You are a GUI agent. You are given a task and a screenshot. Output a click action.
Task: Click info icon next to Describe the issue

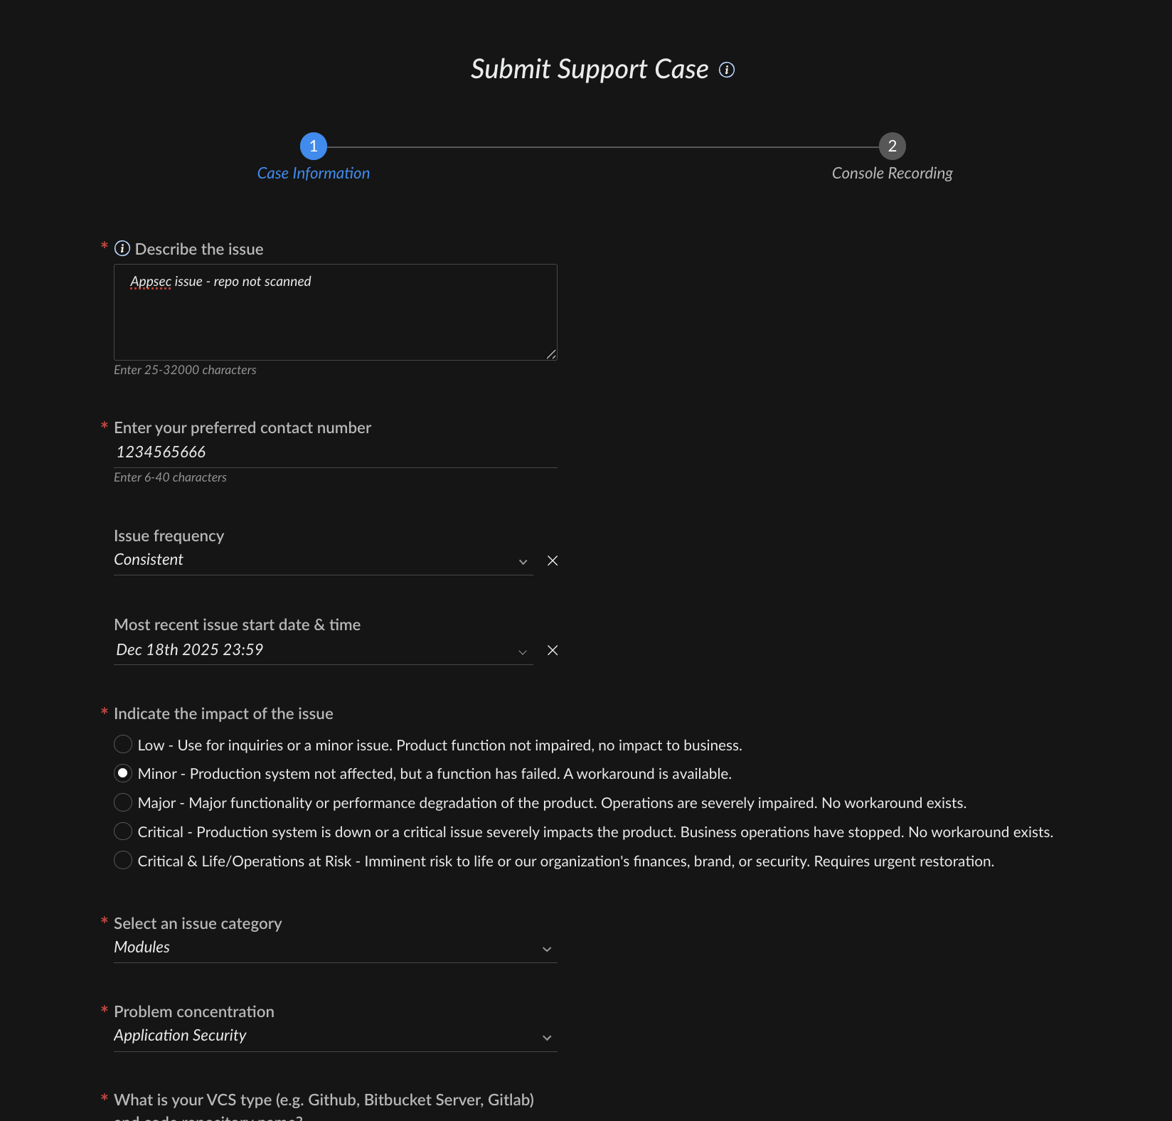pos(122,248)
